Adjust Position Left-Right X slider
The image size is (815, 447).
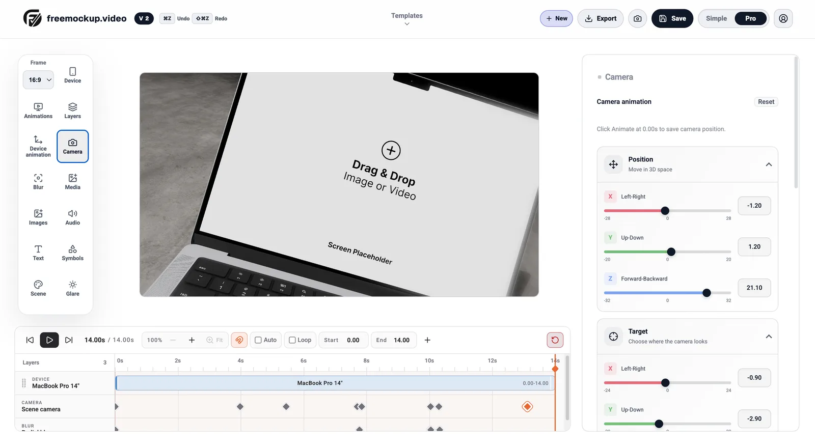click(667, 211)
